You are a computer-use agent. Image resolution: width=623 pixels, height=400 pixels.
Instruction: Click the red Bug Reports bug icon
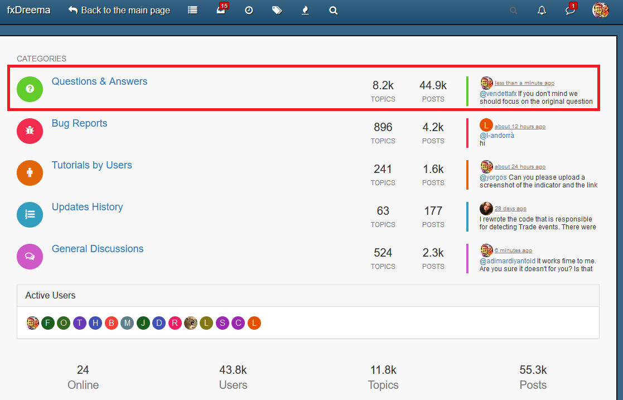(x=30, y=131)
